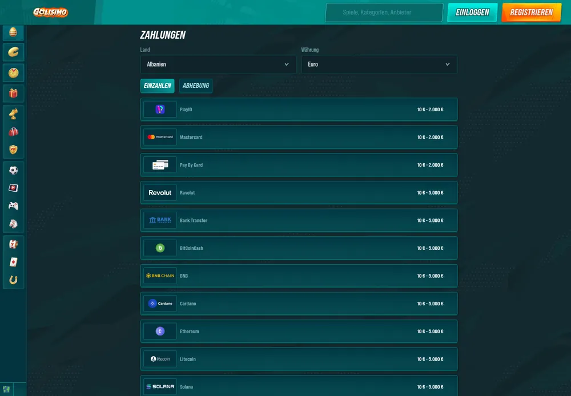Click the Einloggen button
571x396 pixels.
tap(472, 13)
